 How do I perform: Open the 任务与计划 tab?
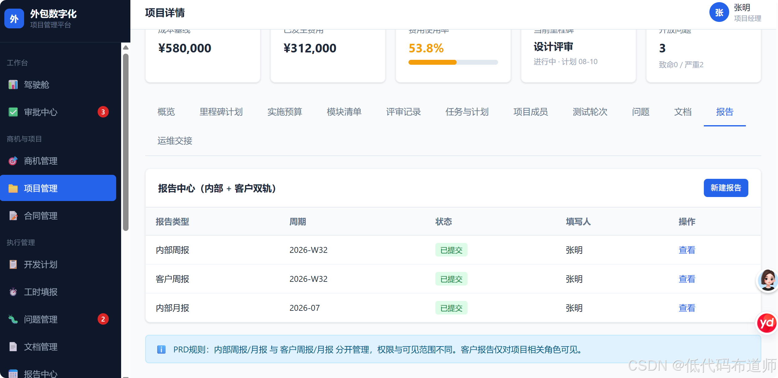tap(467, 112)
